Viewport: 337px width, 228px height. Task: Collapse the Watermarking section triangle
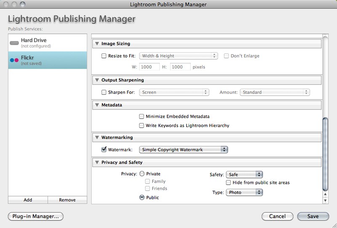[97, 138]
